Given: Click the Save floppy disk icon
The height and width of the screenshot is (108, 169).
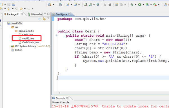Looking at the screenshot, I should (9, 4).
